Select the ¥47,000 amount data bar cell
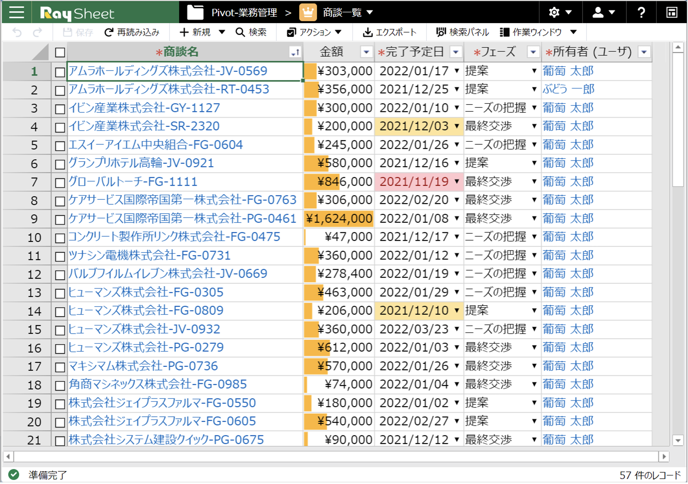 click(x=339, y=237)
